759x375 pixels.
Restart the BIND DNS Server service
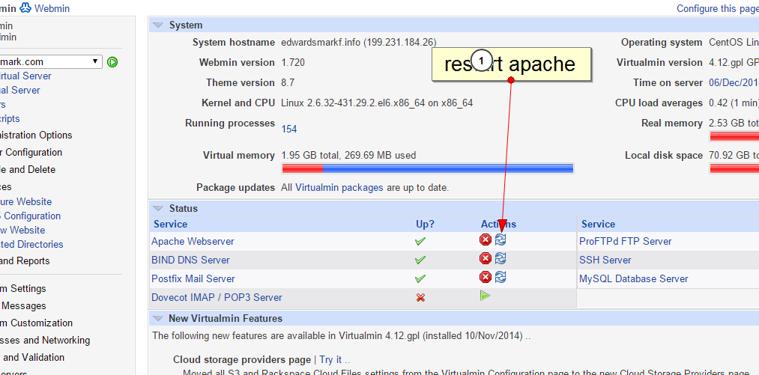[501, 258]
